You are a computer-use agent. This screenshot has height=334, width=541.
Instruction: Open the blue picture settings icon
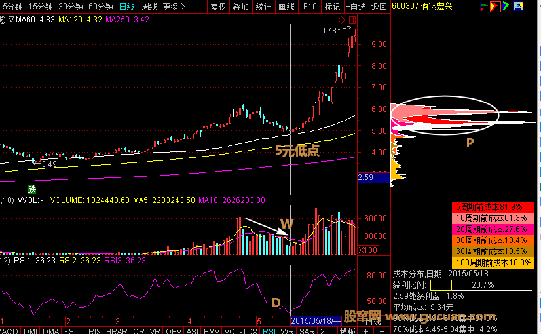518,6
